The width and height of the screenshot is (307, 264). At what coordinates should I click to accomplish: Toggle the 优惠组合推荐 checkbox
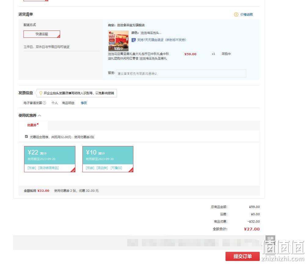tap(27, 137)
